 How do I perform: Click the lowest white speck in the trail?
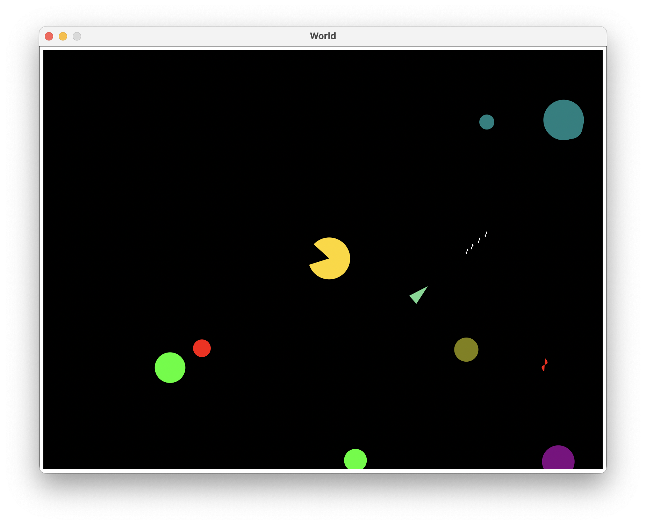[x=467, y=251]
